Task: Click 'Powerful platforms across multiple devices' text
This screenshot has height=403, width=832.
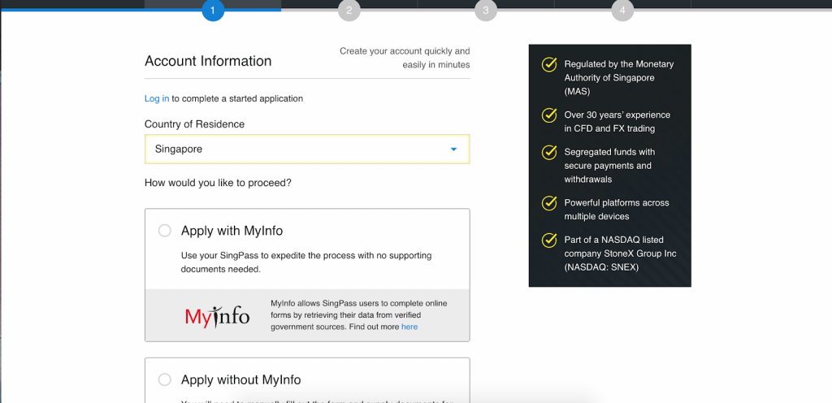Action: tap(617, 210)
